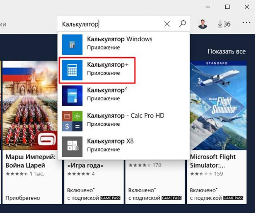Click the «Игра года» card title

click(x=85, y=165)
